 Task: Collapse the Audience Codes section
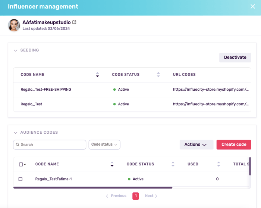point(16,133)
